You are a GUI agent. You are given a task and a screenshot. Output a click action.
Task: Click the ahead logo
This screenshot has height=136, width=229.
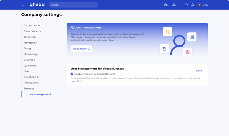pos(37,5)
